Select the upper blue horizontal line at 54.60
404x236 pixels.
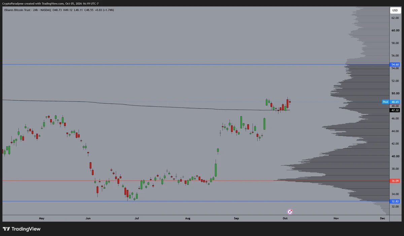(x=195, y=64)
